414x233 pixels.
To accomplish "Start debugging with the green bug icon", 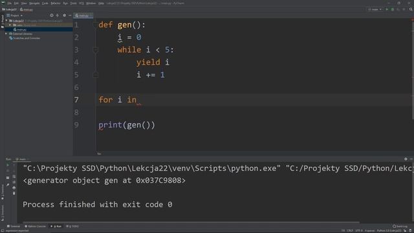I will pyautogui.click(x=393, y=10).
